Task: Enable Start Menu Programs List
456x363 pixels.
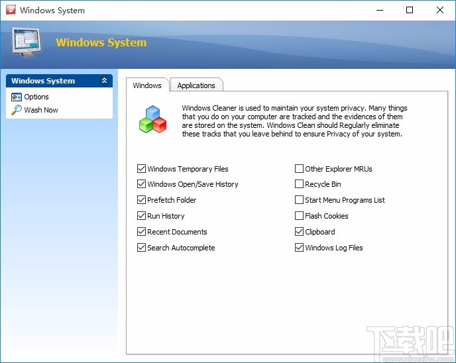Action: pos(299,199)
